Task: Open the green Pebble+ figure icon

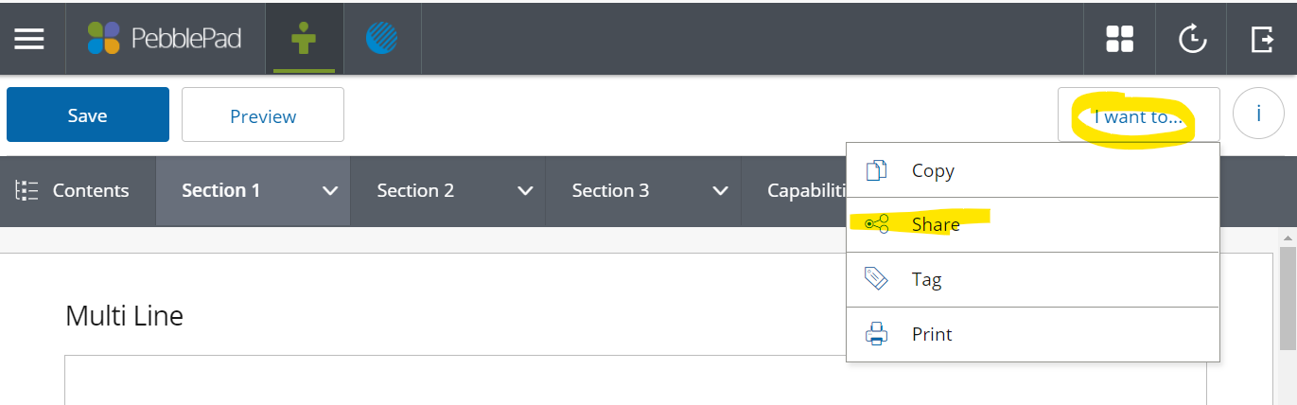Action: [x=304, y=39]
